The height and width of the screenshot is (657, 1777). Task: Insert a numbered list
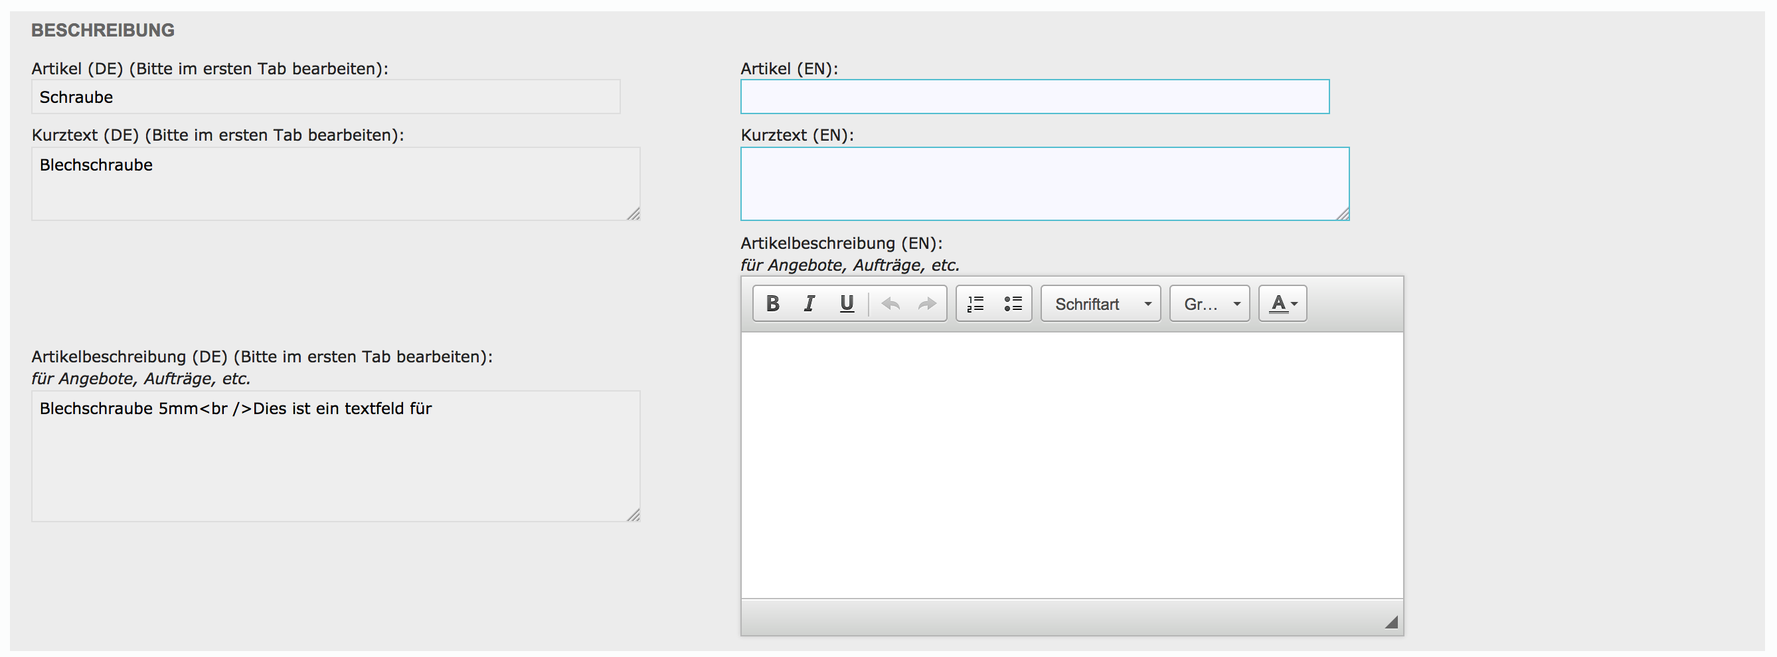pyautogui.click(x=975, y=304)
